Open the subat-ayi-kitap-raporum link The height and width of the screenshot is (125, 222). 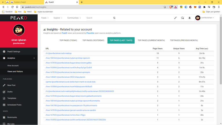68,58
